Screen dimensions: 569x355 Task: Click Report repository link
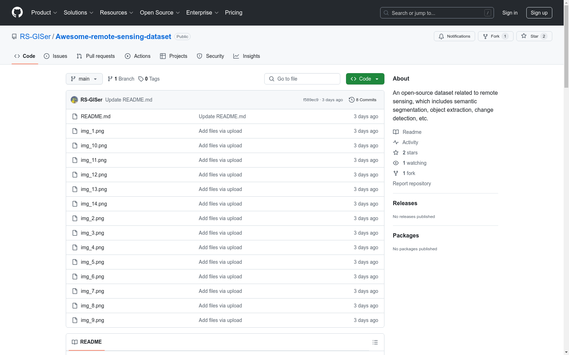pos(412,184)
